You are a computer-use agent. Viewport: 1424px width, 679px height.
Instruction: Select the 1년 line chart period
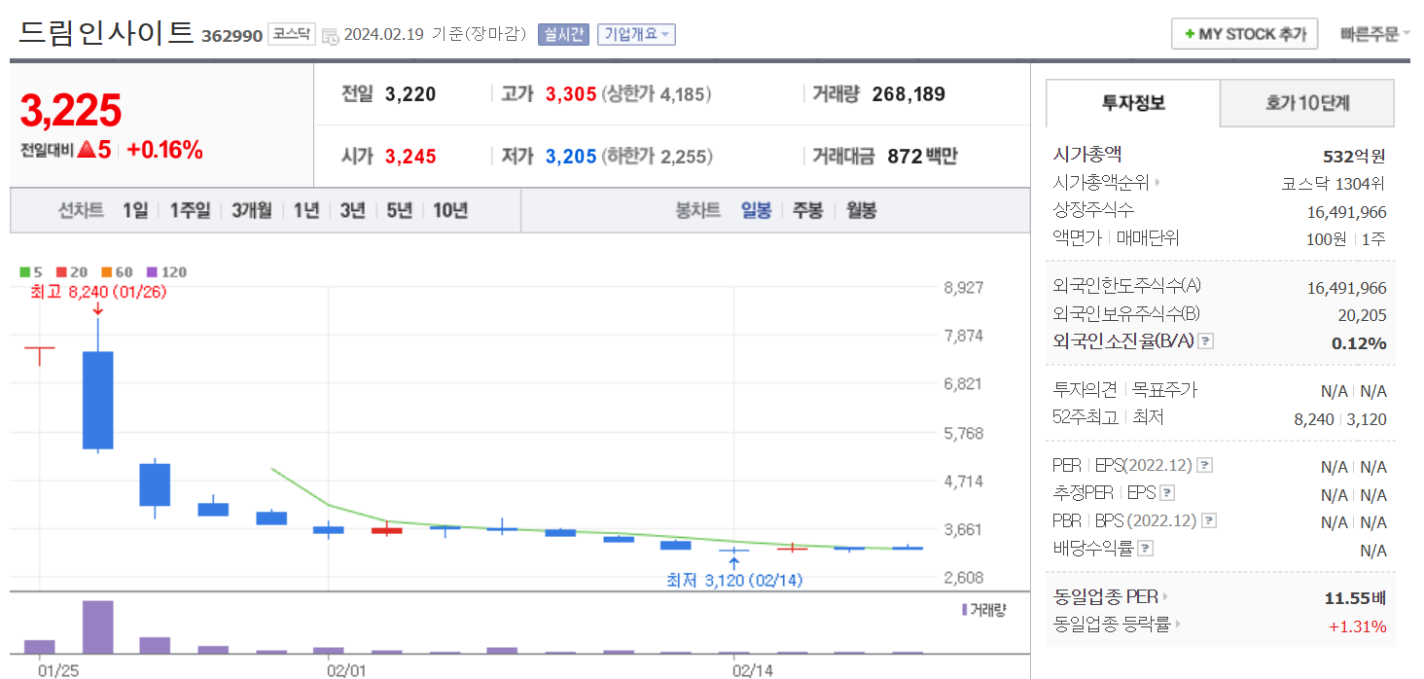click(x=306, y=210)
